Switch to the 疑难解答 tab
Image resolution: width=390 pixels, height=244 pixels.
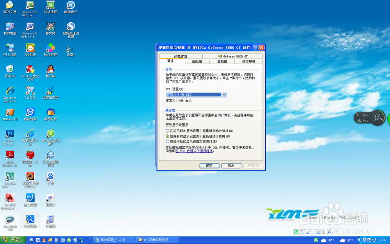point(249,61)
